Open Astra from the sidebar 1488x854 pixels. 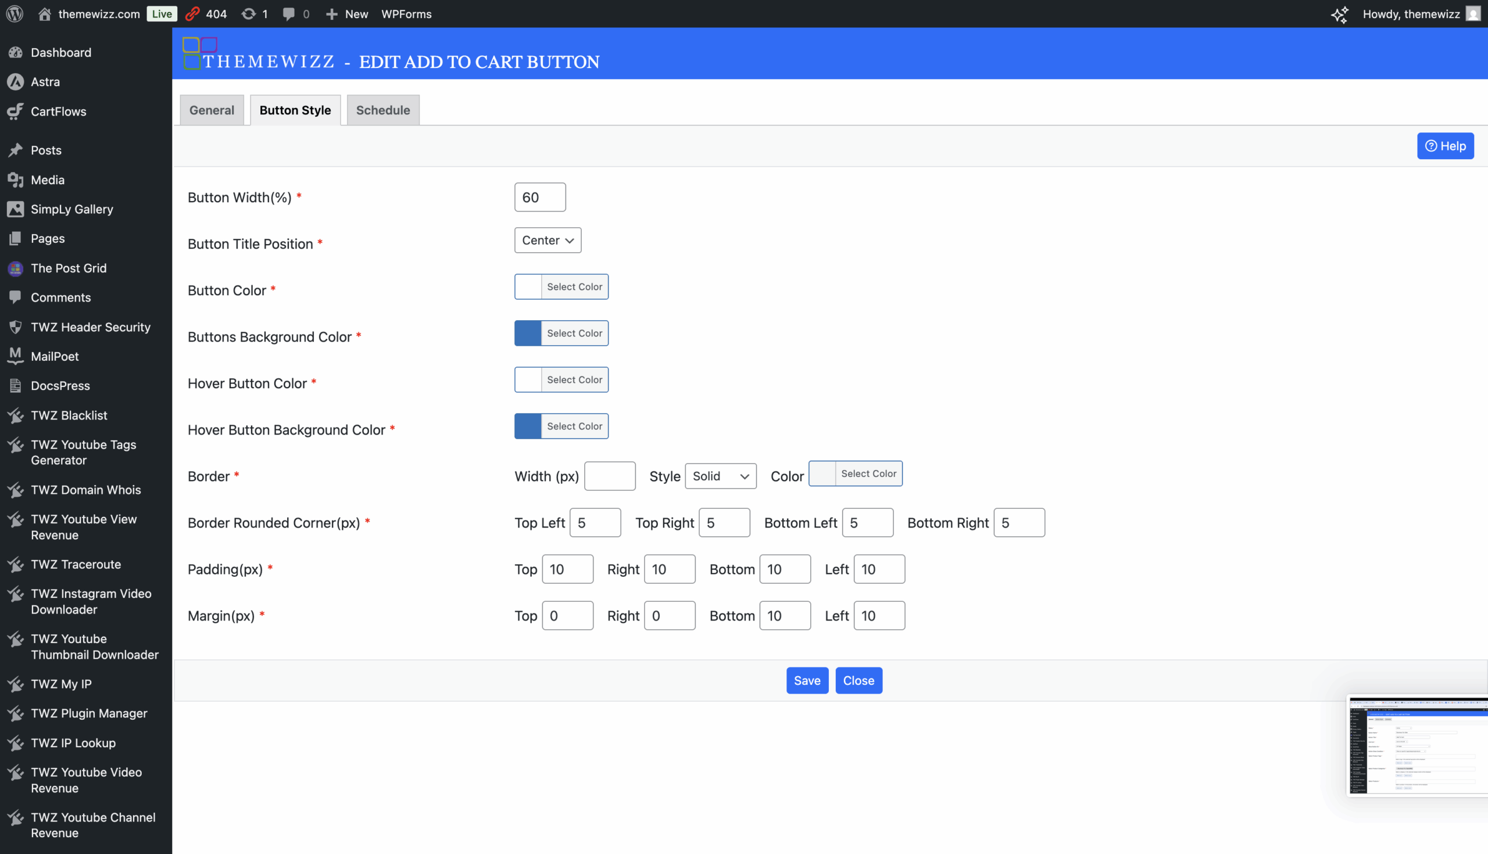point(45,81)
